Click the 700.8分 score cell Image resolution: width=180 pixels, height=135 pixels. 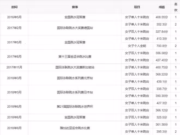(x=161, y=46)
